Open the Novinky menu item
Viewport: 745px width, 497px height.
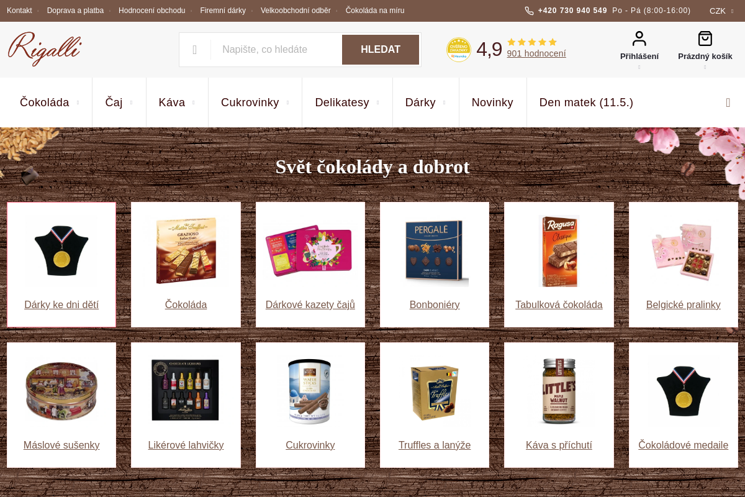pos(492,103)
